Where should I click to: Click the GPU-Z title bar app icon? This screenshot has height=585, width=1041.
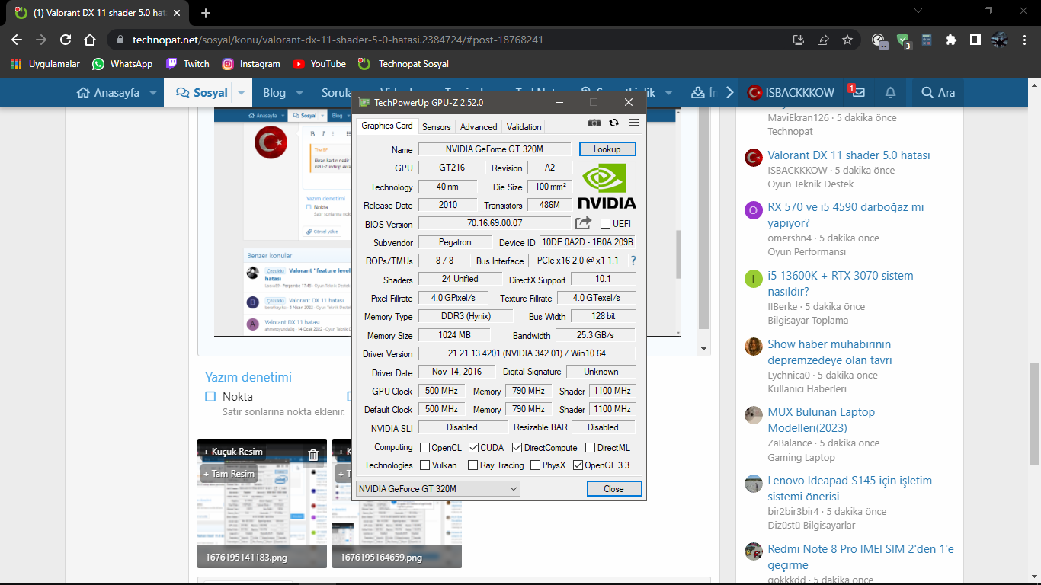[364, 102]
